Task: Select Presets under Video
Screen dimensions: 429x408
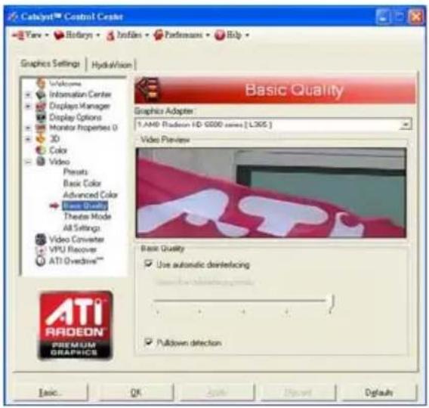Action: [x=76, y=172]
